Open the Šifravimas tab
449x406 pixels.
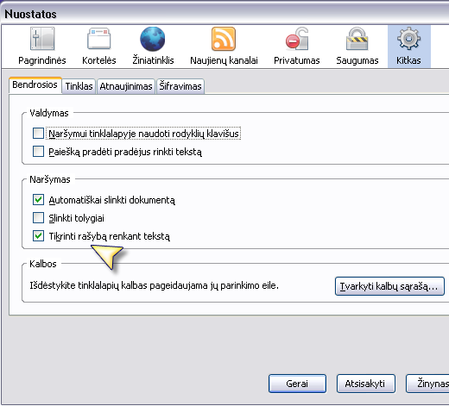(180, 86)
